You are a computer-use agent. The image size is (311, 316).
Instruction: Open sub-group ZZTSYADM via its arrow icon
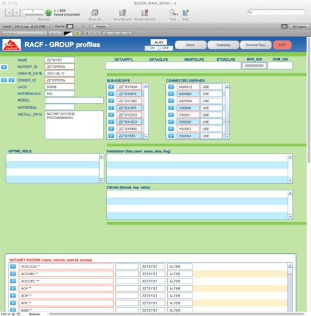coord(111,87)
